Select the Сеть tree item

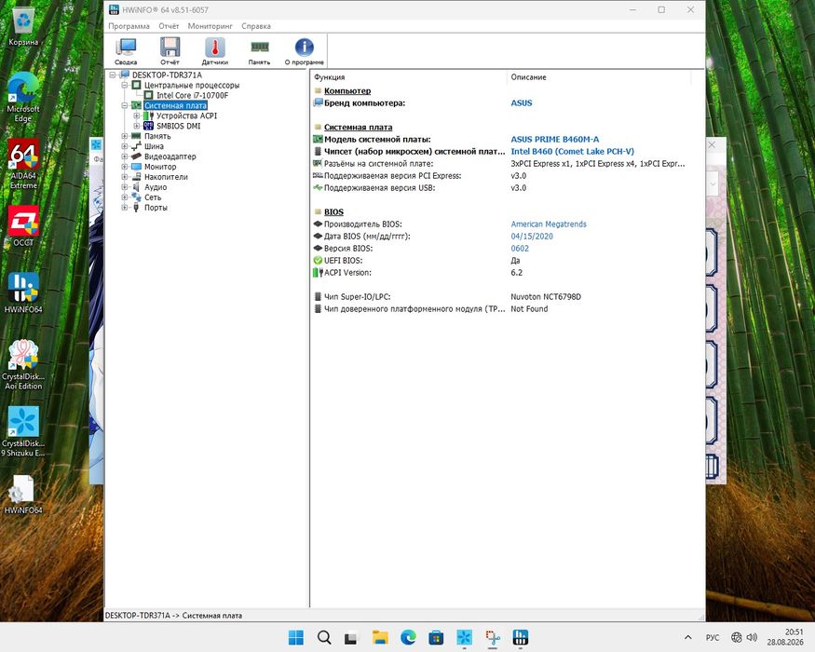153,197
